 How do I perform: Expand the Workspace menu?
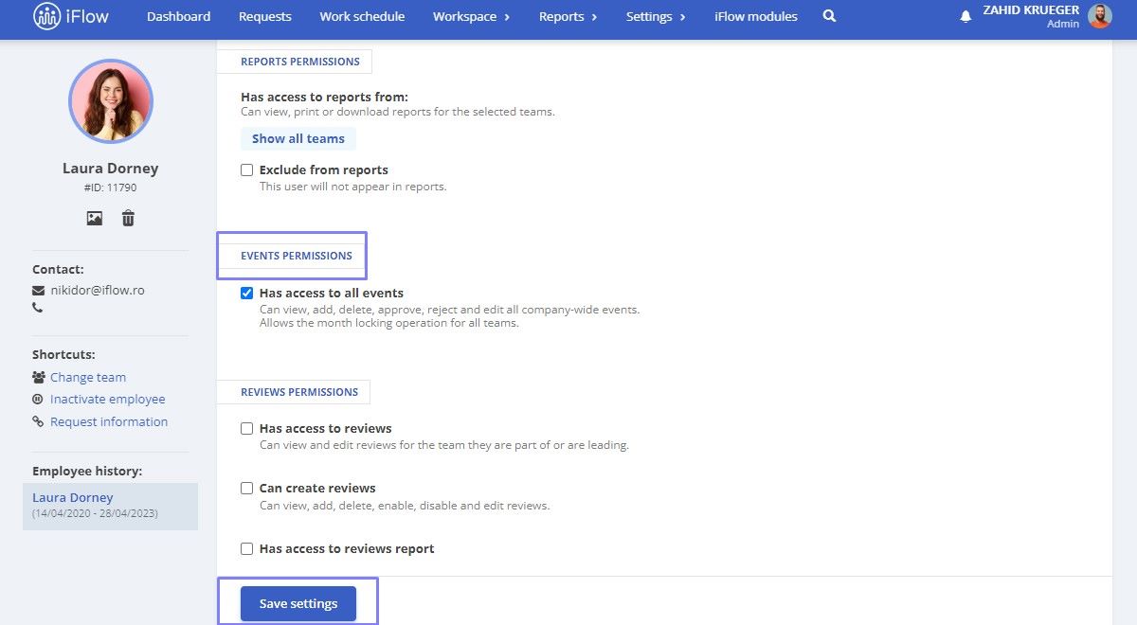coord(471,16)
